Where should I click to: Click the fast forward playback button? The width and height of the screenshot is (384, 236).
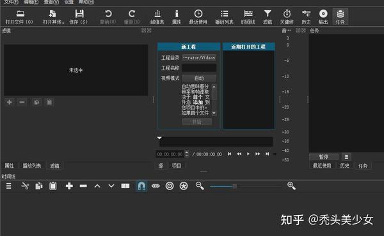coord(258,154)
